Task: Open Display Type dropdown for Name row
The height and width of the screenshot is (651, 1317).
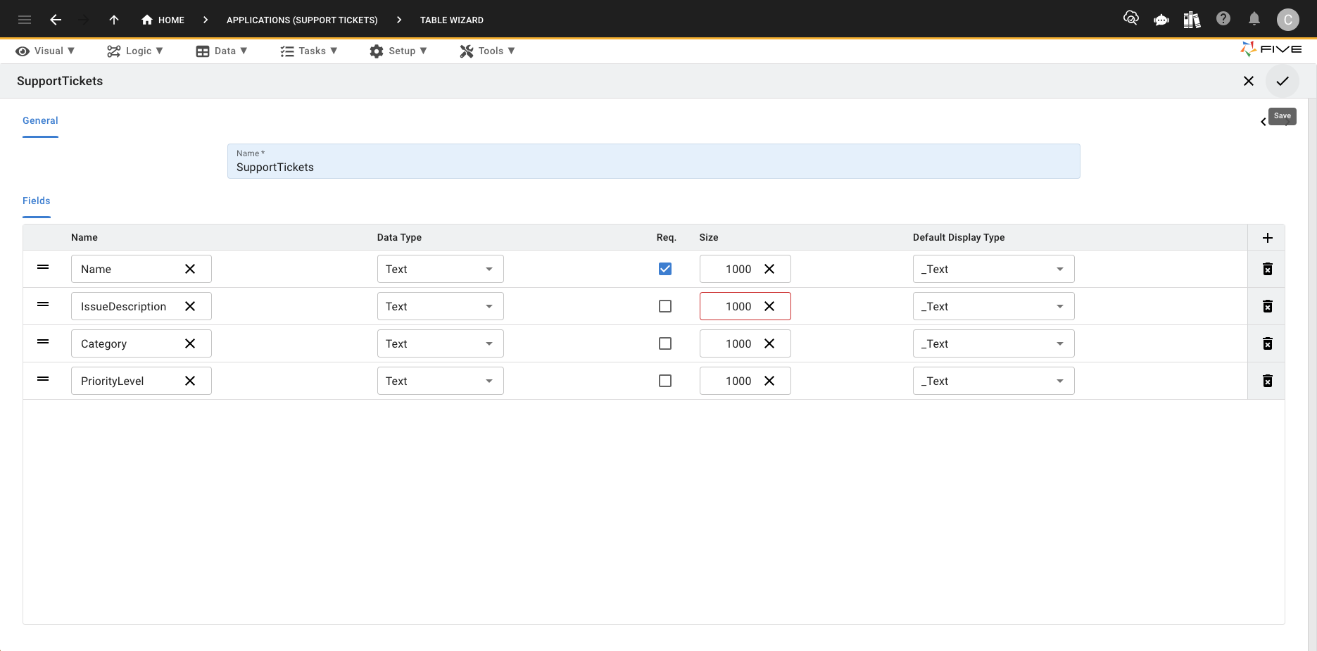Action: click(993, 269)
